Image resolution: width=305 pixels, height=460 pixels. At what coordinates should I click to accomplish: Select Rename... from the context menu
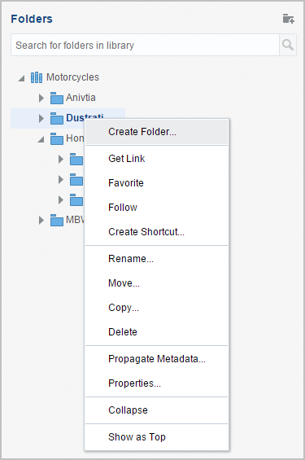pos(156,258)
